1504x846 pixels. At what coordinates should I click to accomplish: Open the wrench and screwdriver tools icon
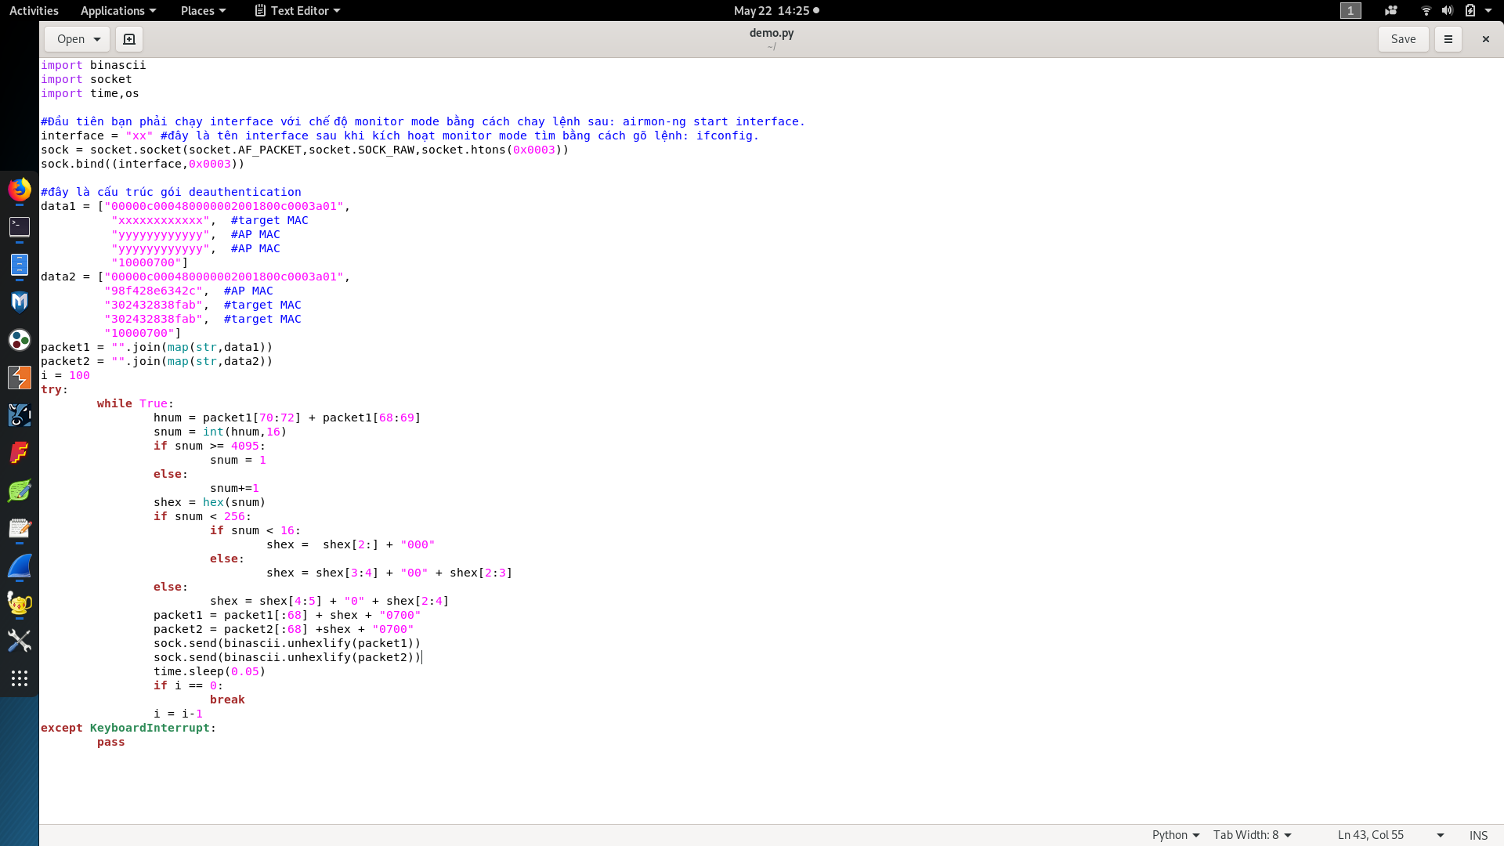pos(20,641)
